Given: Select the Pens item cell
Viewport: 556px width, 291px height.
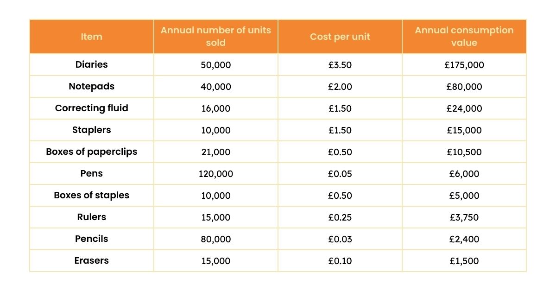Looking at the screenshot, I should tap(92, 174).
